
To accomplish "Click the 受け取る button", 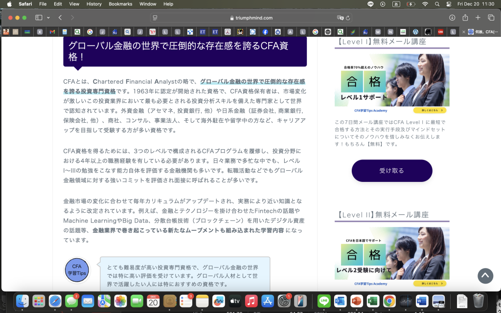I will pos(391,171).
